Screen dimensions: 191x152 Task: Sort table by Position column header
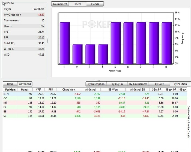[10, 90]
